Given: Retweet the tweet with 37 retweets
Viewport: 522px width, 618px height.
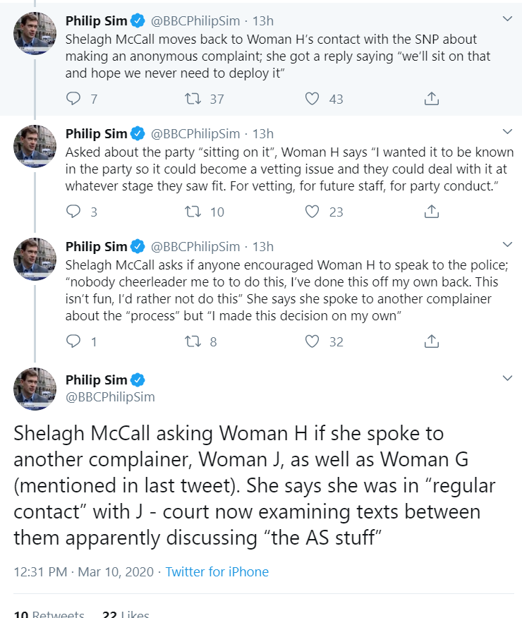Looking at the screenshot, I should pos(193,99).
